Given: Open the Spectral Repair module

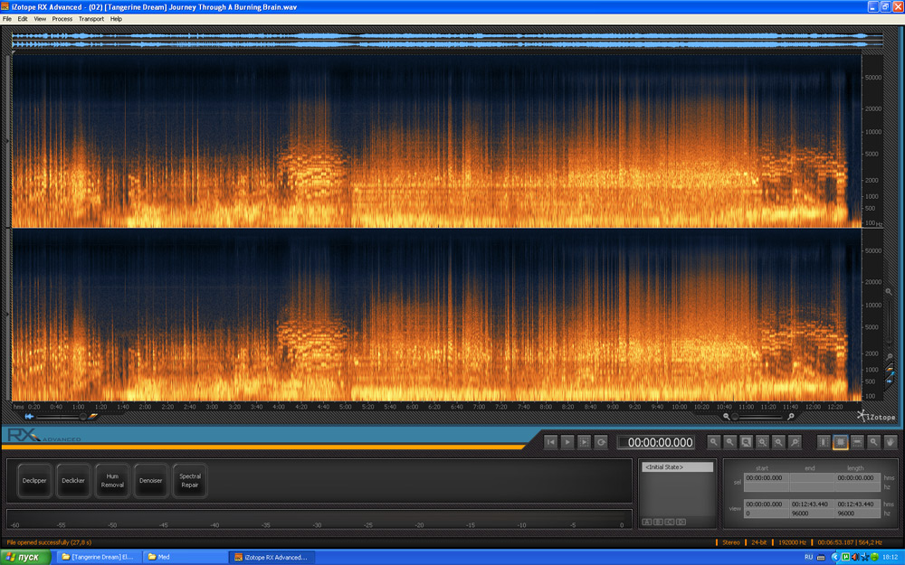Looking at the screenshot, I should point(190,481).
